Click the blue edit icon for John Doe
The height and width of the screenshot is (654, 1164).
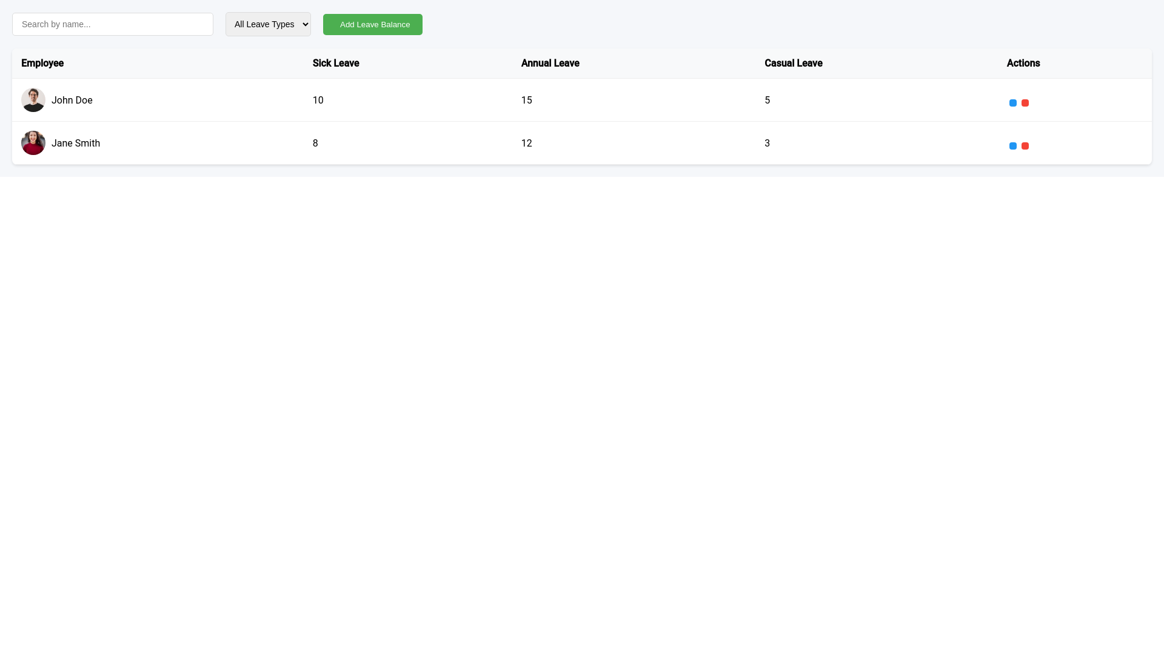point(1013,103)
